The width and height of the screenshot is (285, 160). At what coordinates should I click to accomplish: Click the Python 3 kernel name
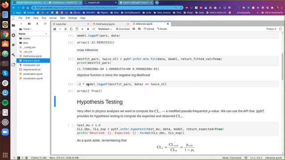point(271,29)
